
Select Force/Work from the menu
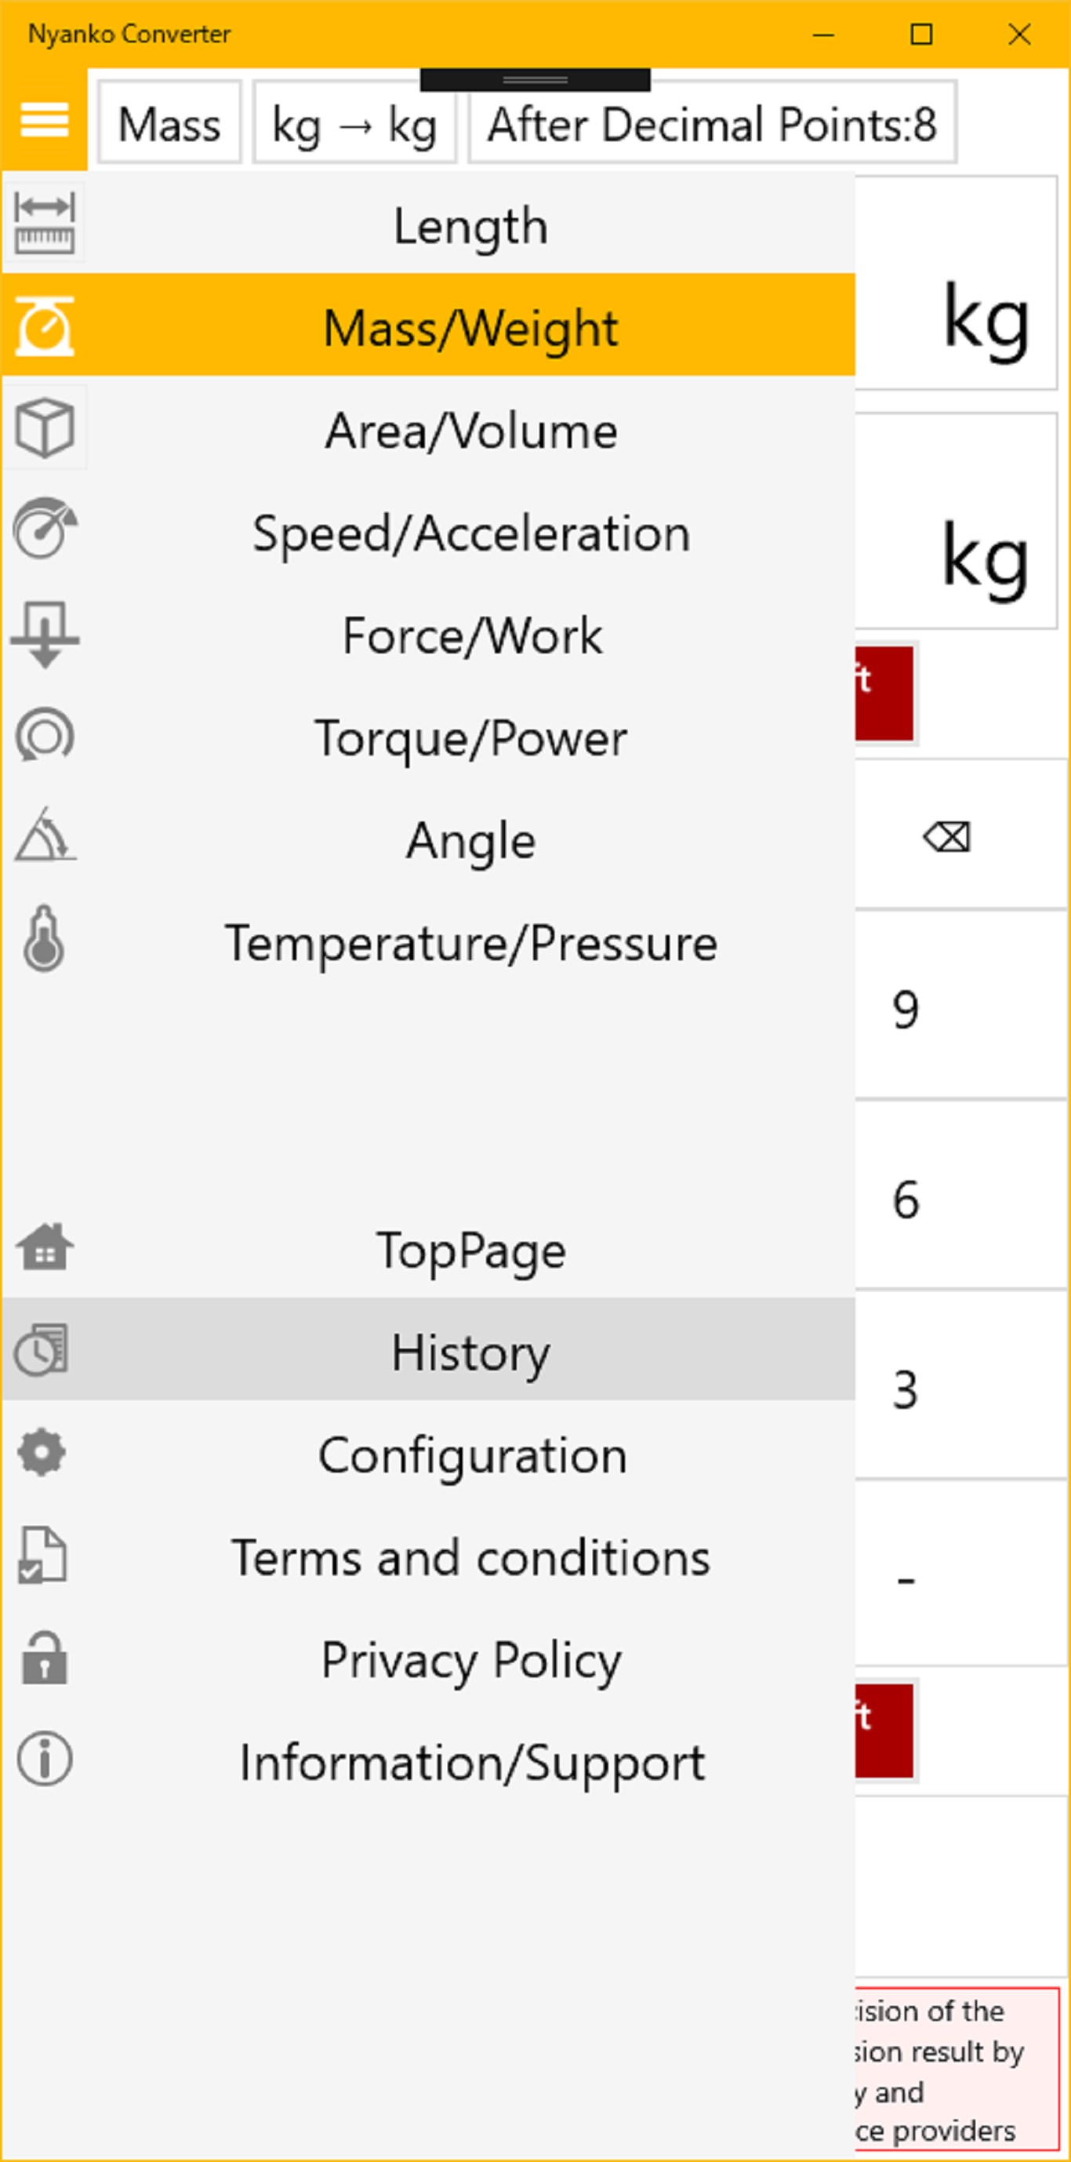(471, 636)
